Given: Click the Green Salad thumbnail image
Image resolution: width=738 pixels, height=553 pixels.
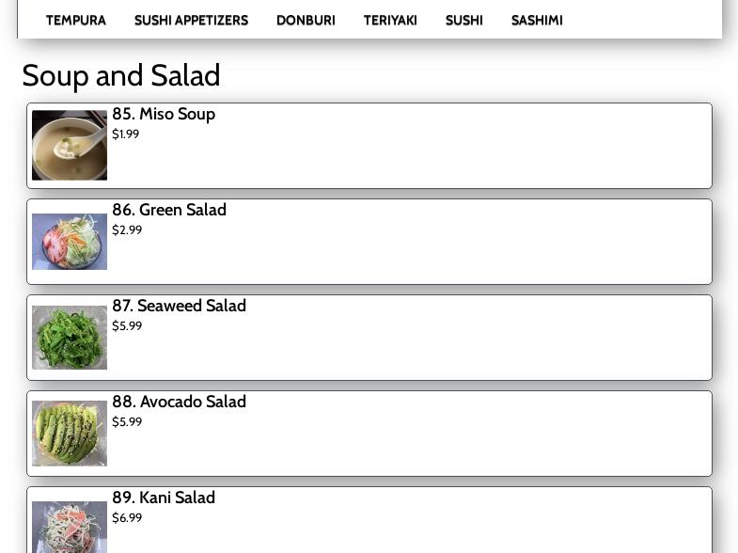Looking at the screenshot, I should coord(70,242).
